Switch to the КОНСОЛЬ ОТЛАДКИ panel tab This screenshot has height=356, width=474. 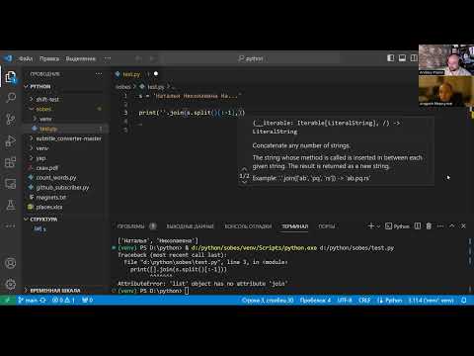(248, 226)
